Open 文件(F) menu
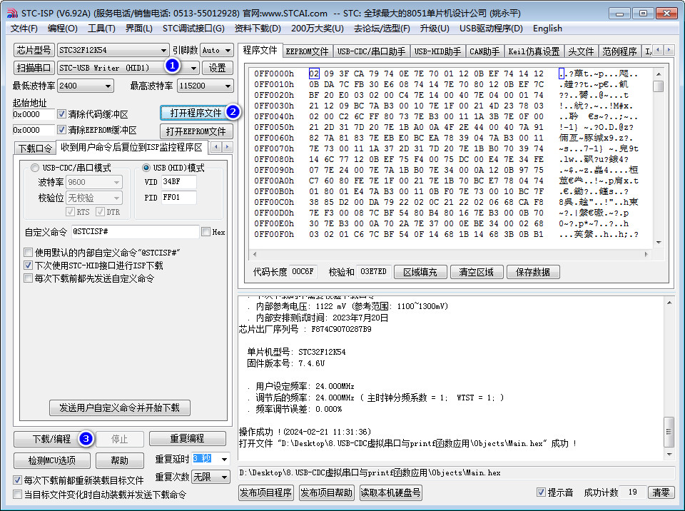Image resolution: width=685 pixels, height=511 pixels. 24,29
